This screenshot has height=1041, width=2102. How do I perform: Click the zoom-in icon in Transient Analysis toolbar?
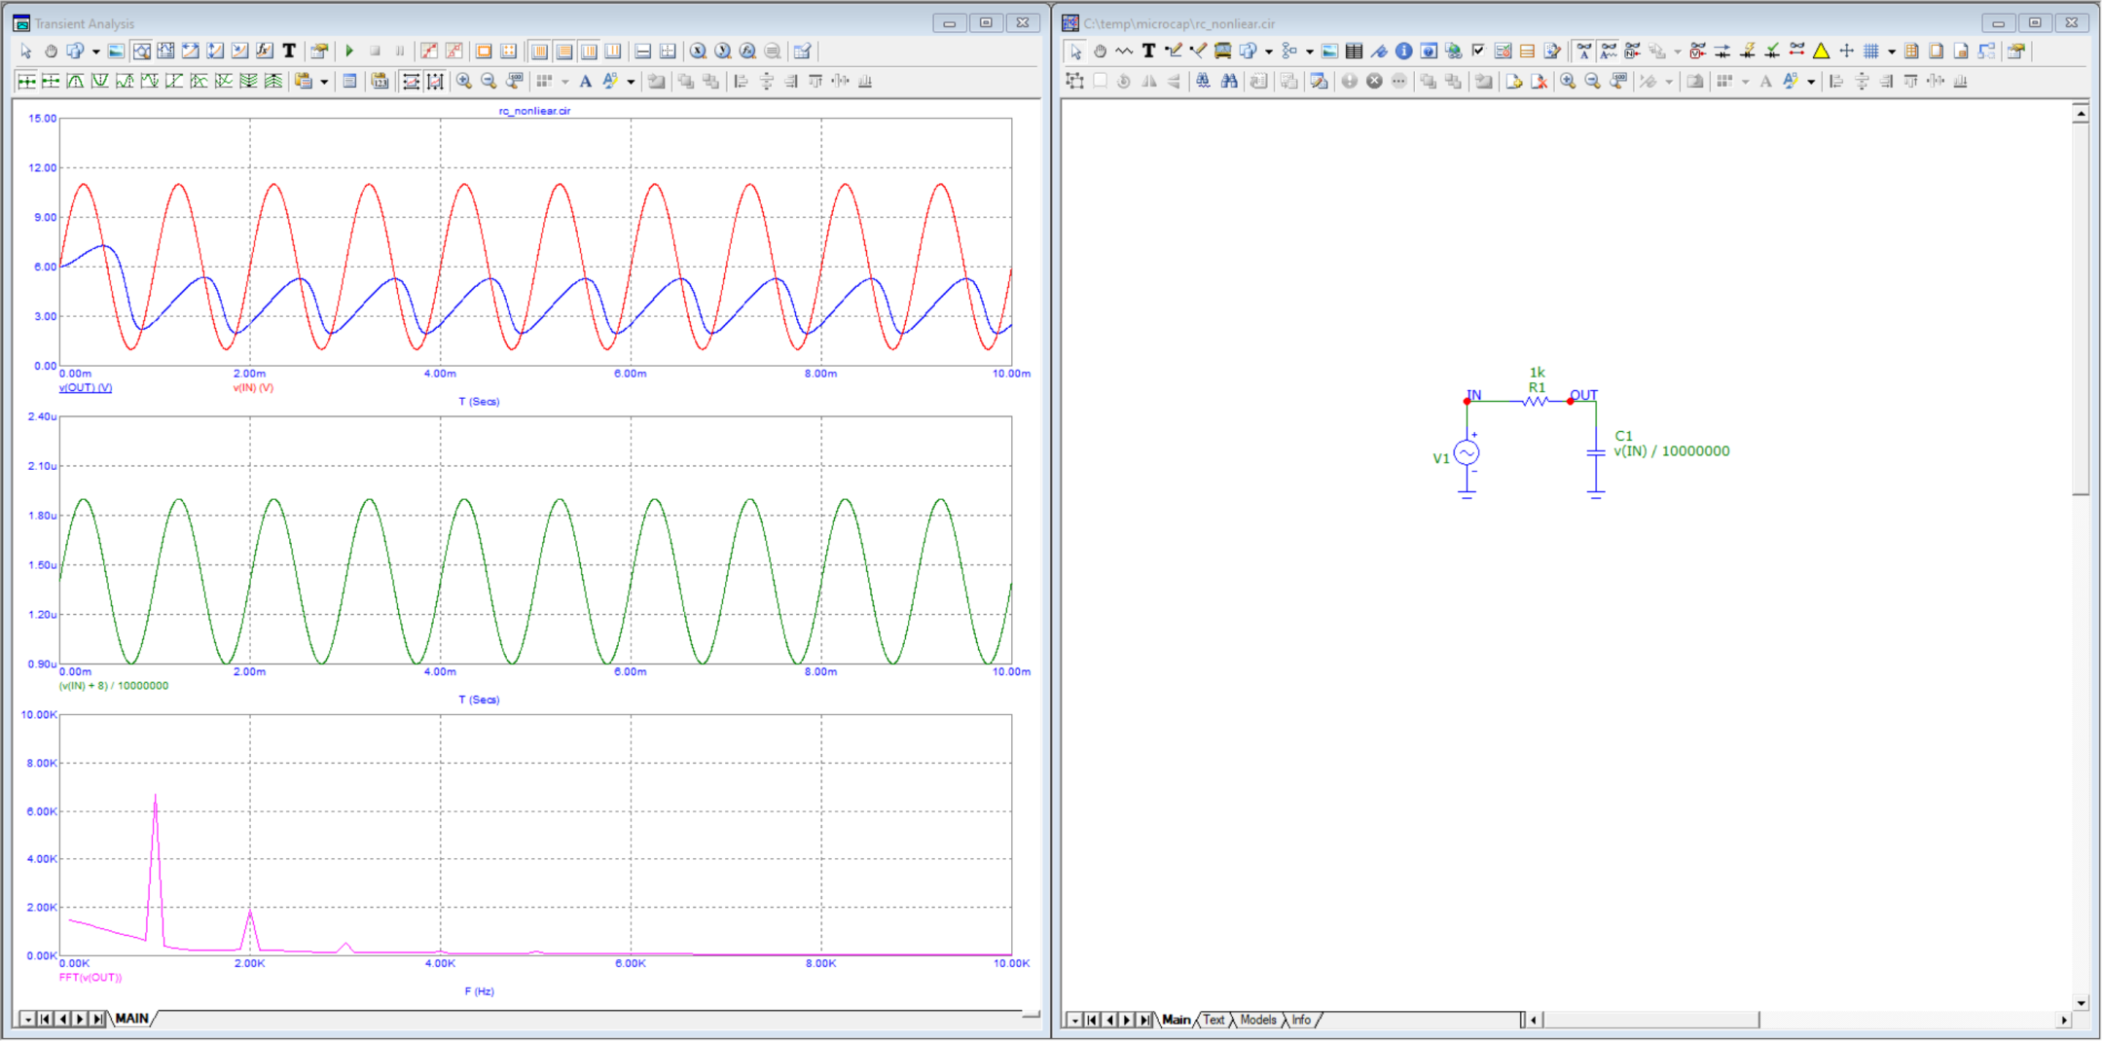click(464, 82)
